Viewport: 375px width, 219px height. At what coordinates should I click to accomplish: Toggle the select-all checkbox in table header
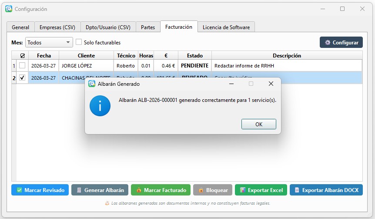pyautogui.click(x=23, y=56)
